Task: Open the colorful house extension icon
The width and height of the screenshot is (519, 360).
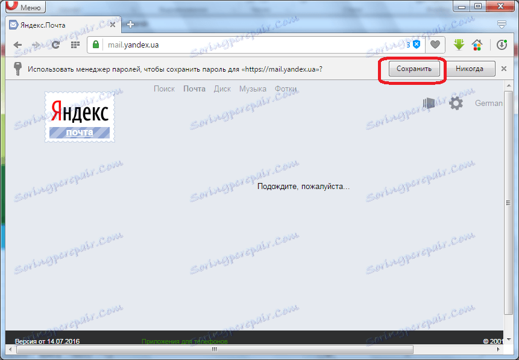Action: coord(477,45)
